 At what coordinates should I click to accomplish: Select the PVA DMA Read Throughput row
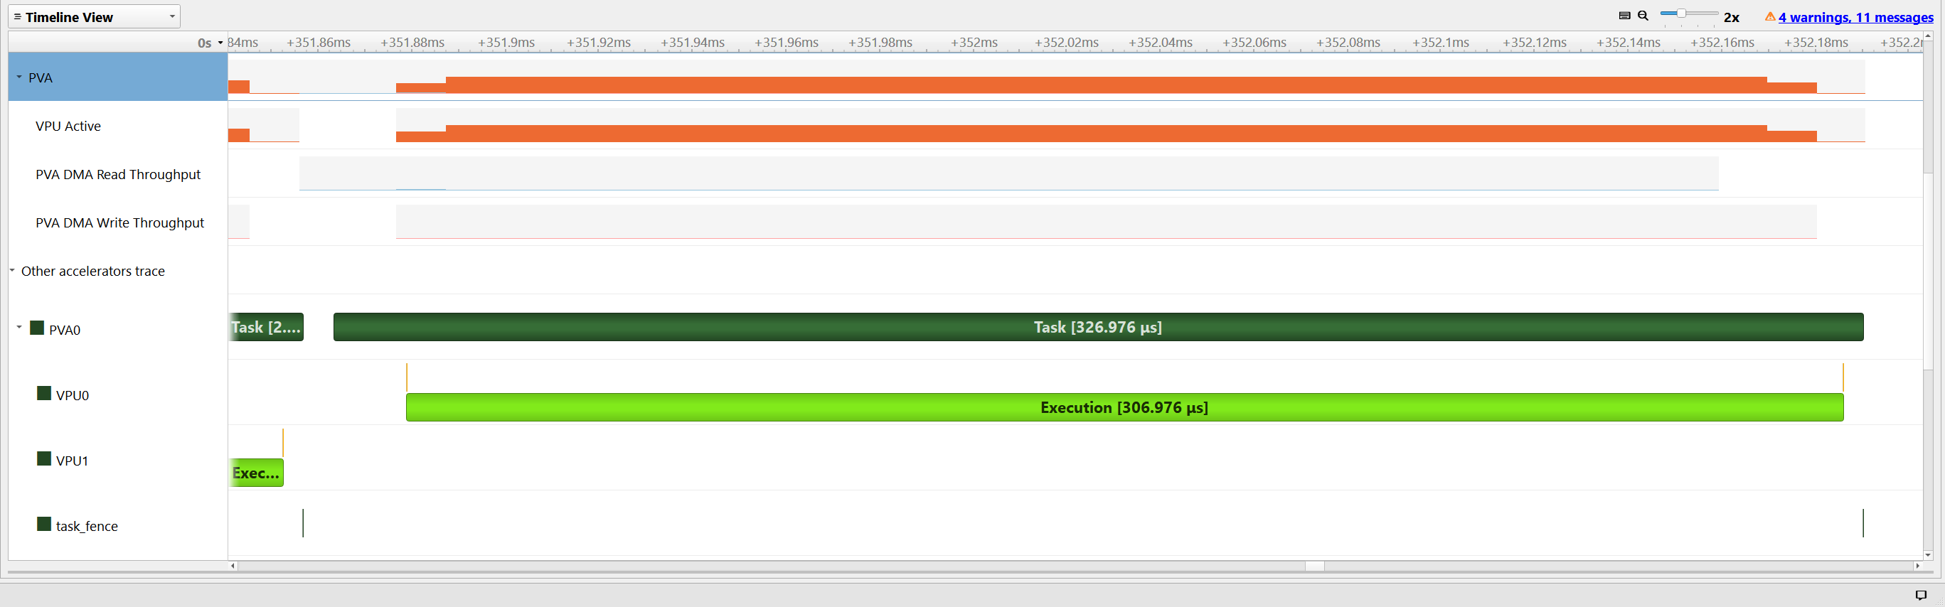[118, 174]
